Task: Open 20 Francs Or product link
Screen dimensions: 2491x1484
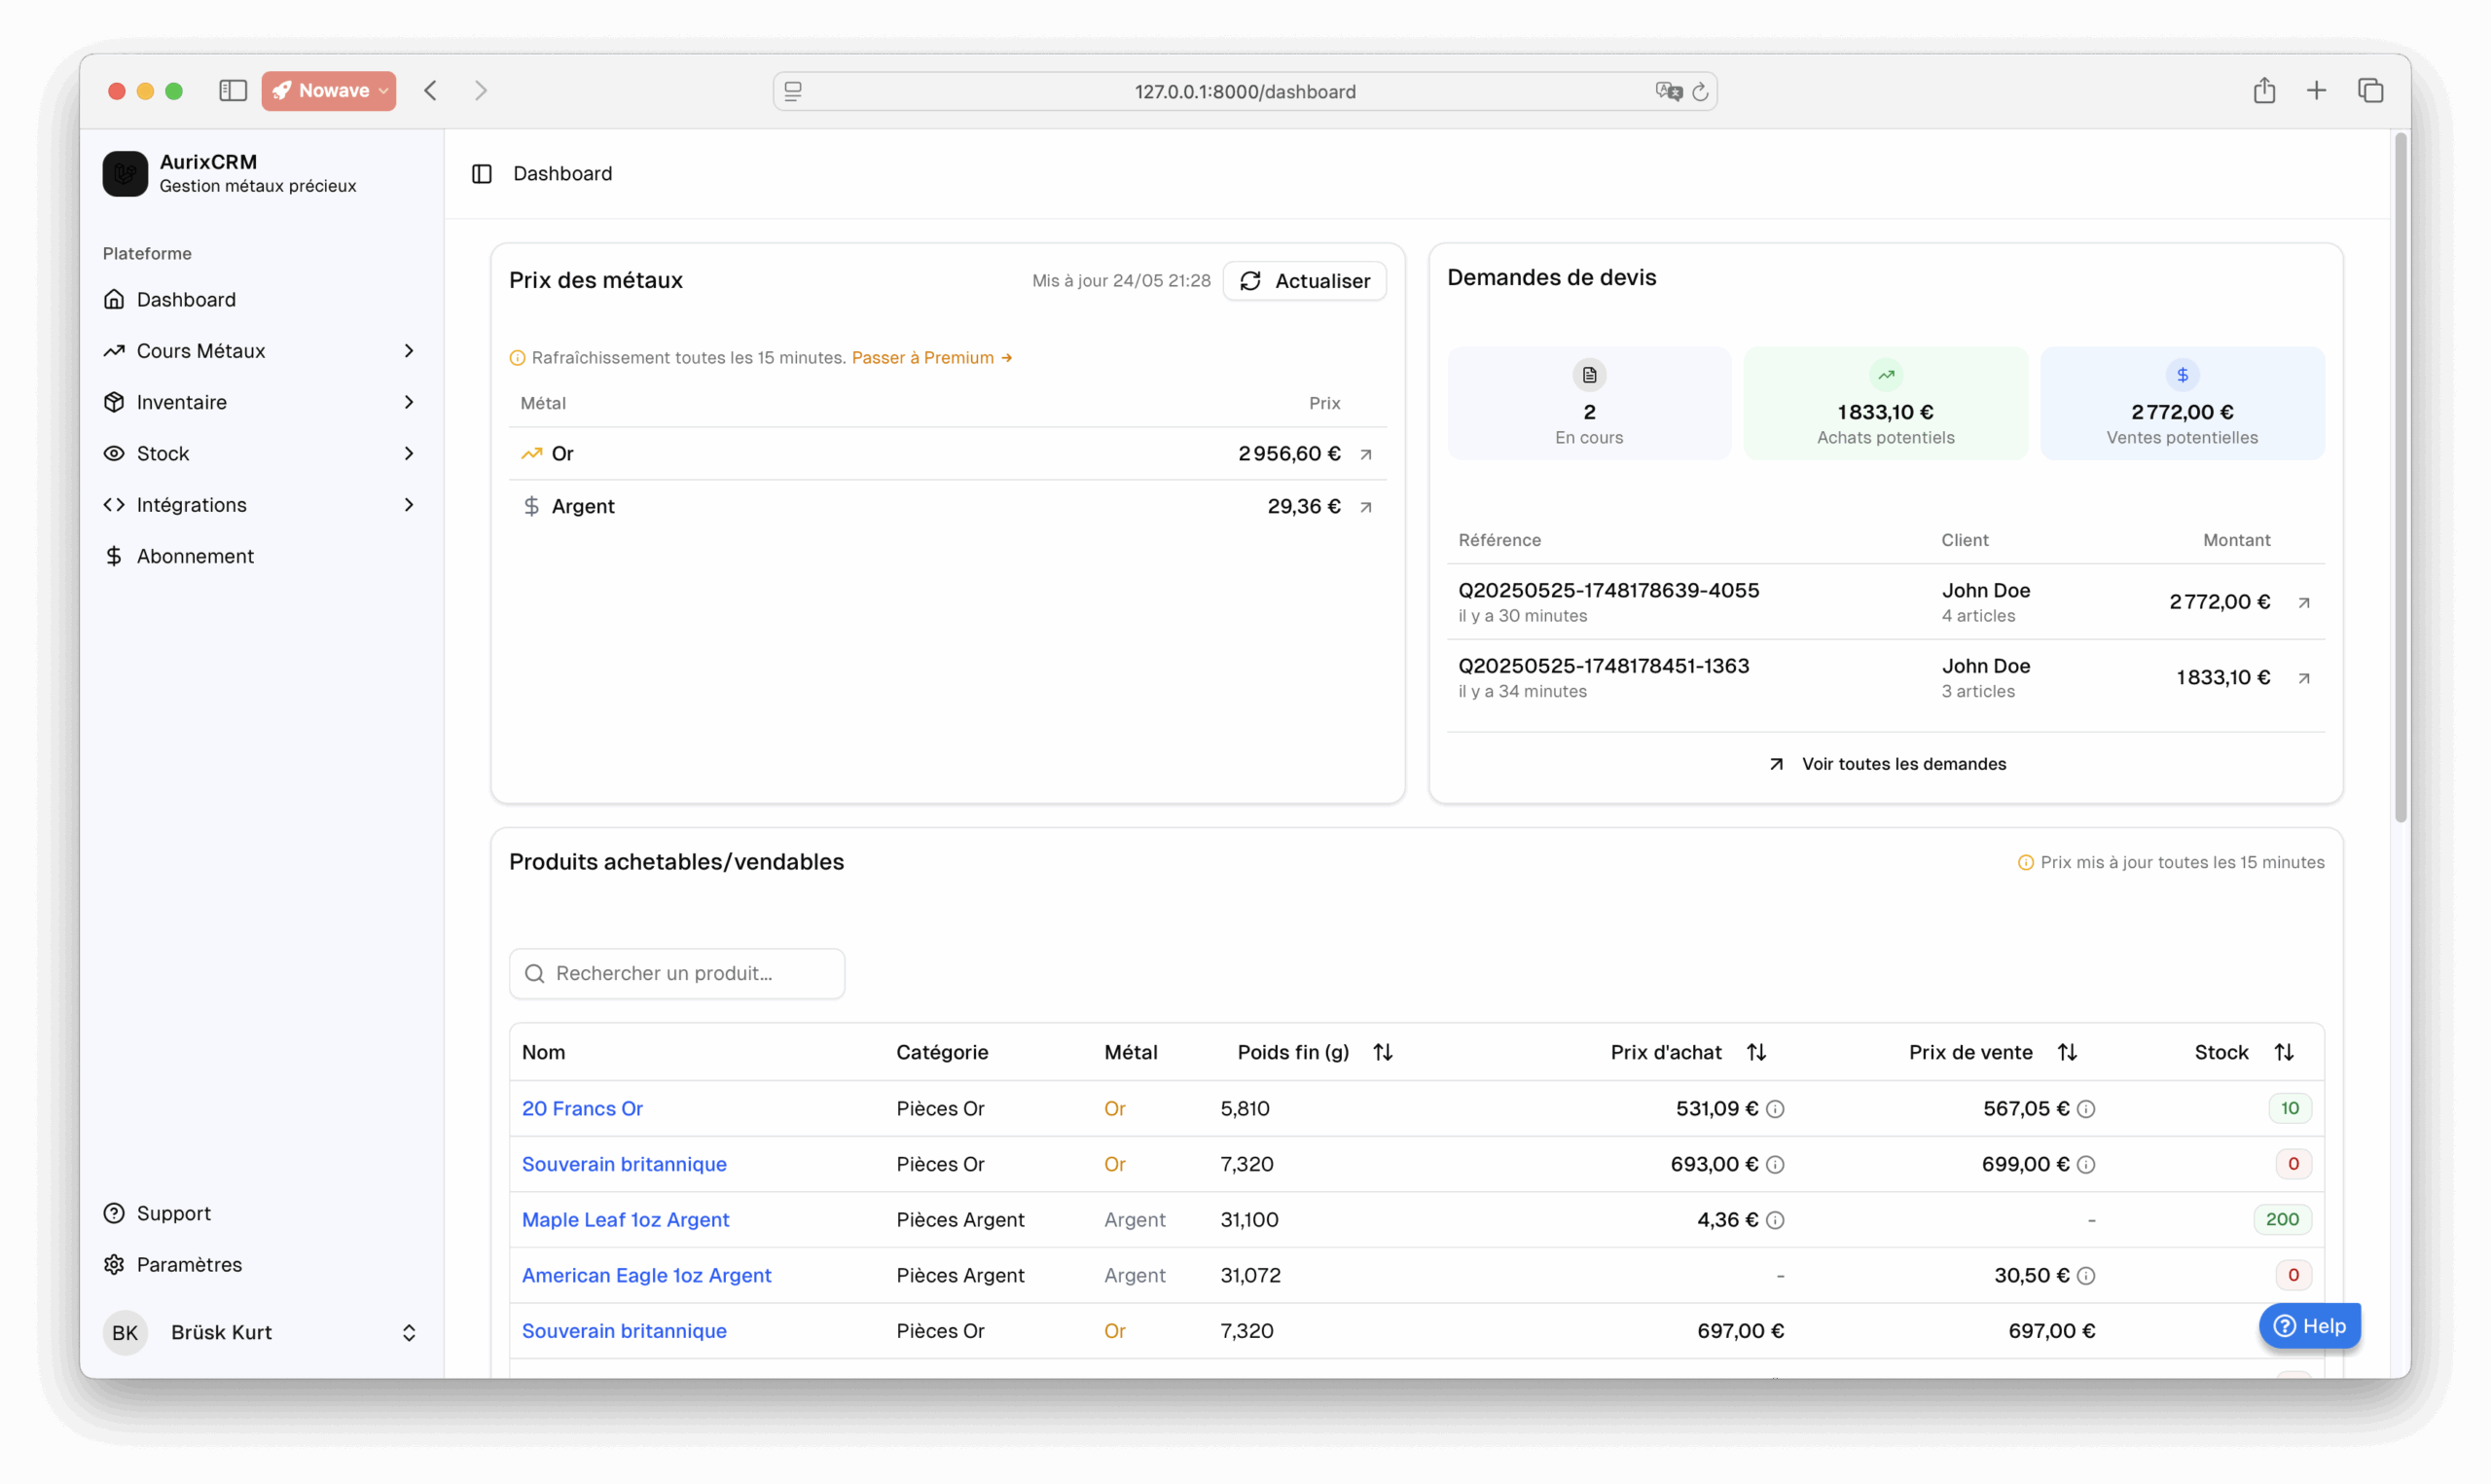Action: click(582, 1109)
